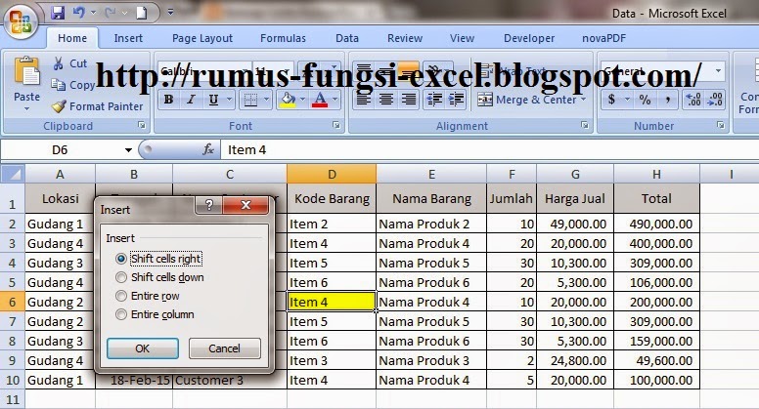Click select-all corner of worksheet
The height and width of the screenshot is (409, 759).
(x=13, y=174)
